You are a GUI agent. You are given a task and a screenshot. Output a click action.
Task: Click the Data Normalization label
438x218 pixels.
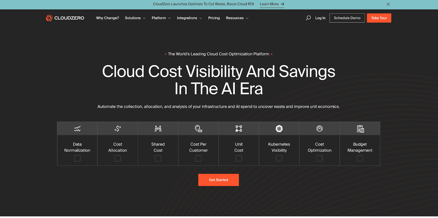click(77, 147)
